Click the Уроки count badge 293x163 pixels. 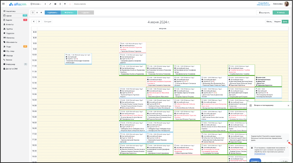click(x=25, y=16)
